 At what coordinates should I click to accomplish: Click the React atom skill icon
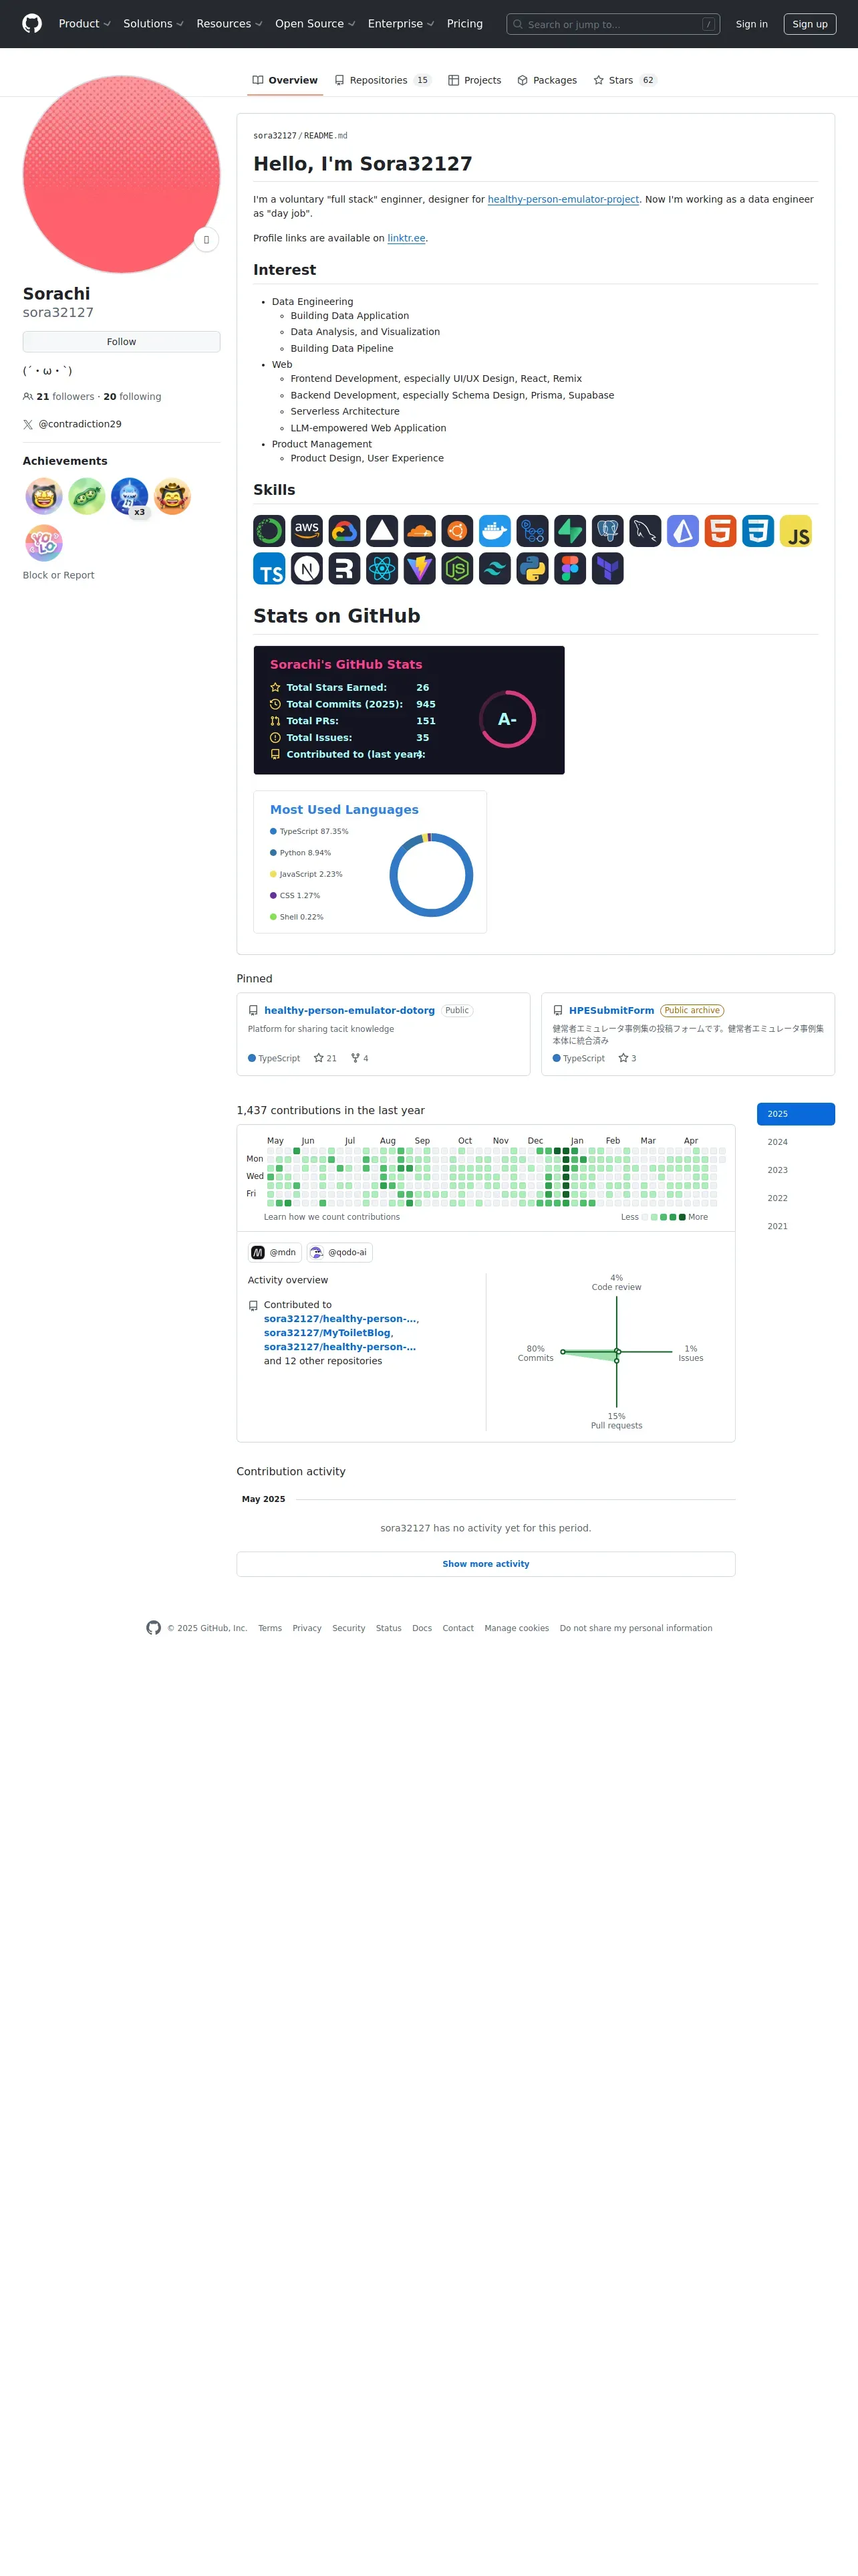click(382, 568)
